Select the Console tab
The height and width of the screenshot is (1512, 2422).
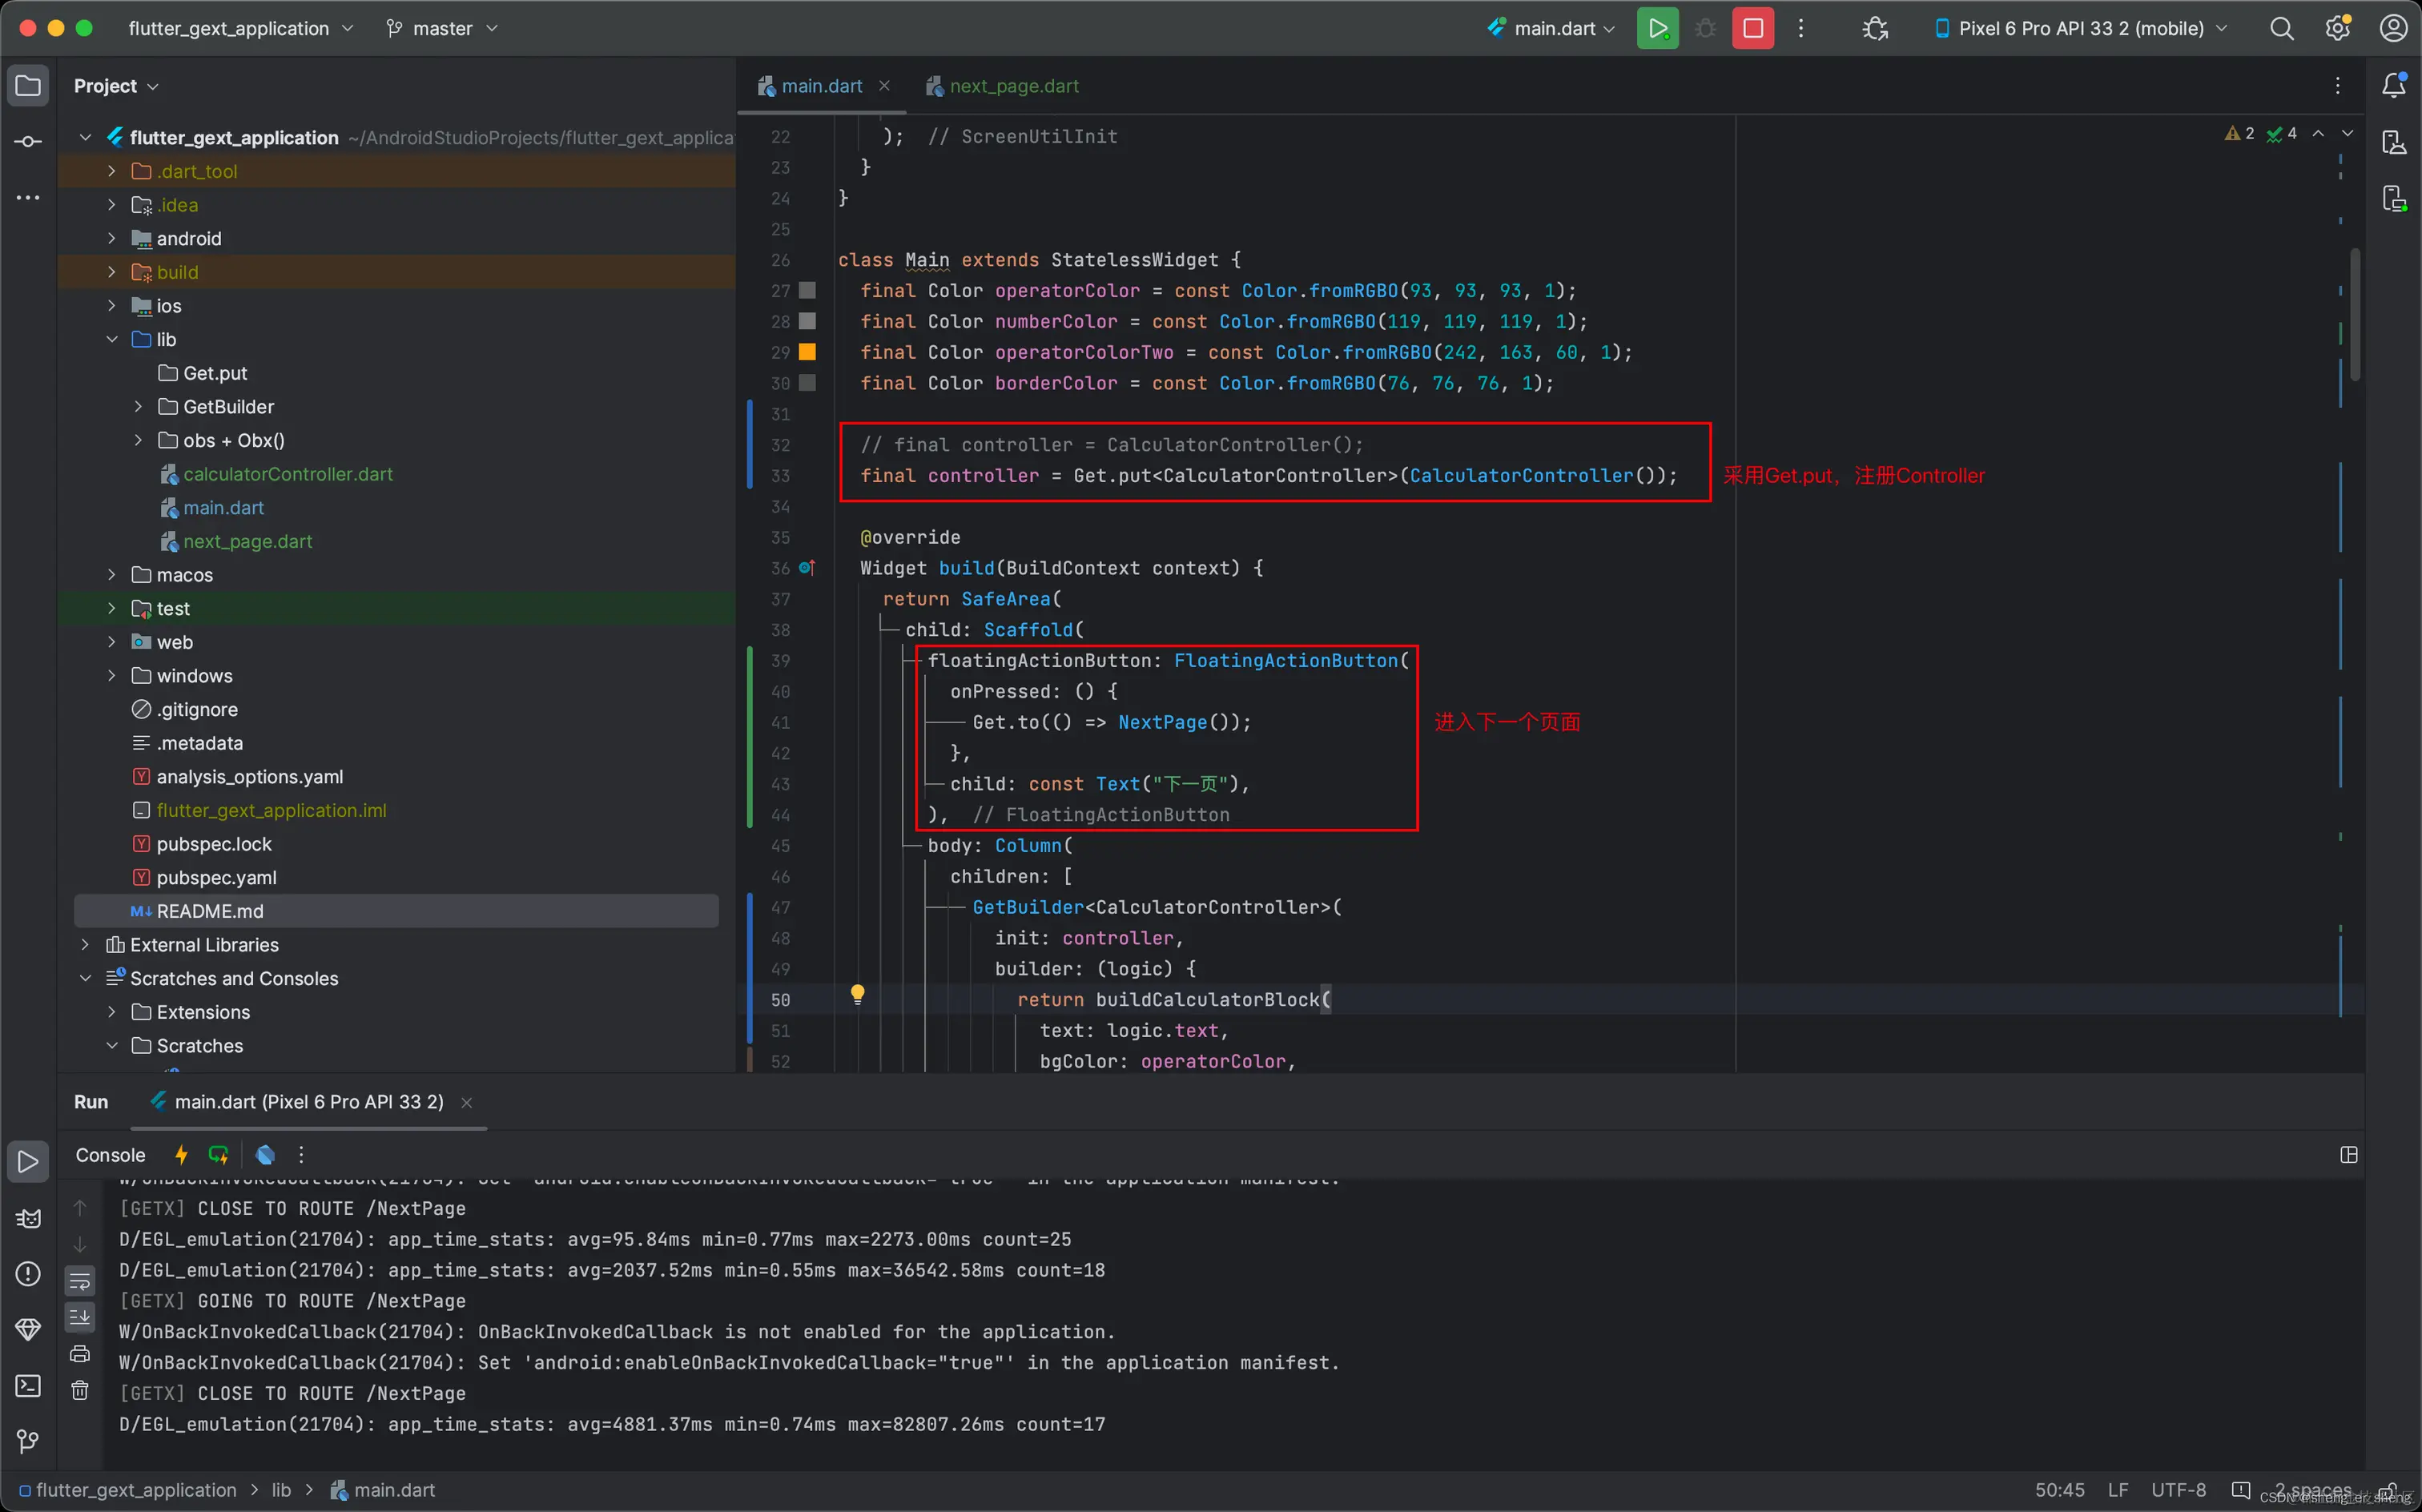(110, 1155)
